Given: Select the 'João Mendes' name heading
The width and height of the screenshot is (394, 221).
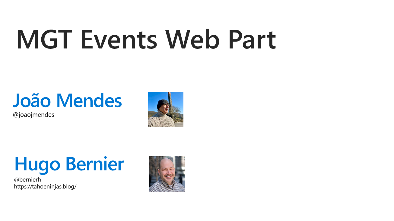Looking at the screenshot, I should (x=67, y=101).
